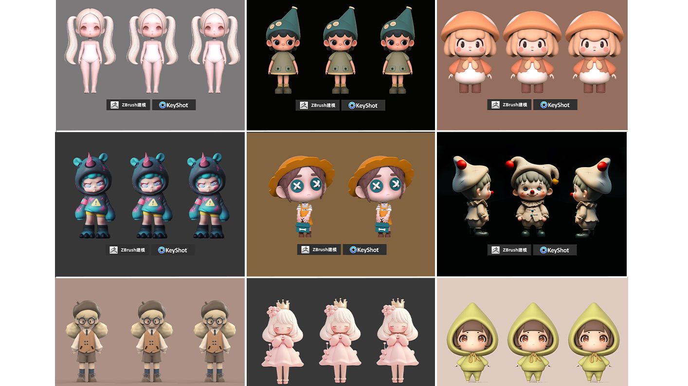The width and height of the screenshot is (688, 386).
Task: Click ZBrush建模 badge under mushroom-hat character
Action: click(x=509, y=105)
